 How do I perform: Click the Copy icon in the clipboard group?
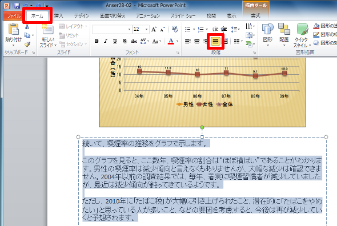point(27,35)
